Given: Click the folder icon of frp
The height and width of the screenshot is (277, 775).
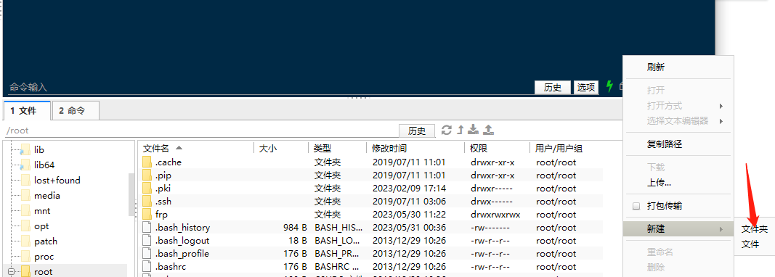Looking at the screenshot, I should click(147, 215).
